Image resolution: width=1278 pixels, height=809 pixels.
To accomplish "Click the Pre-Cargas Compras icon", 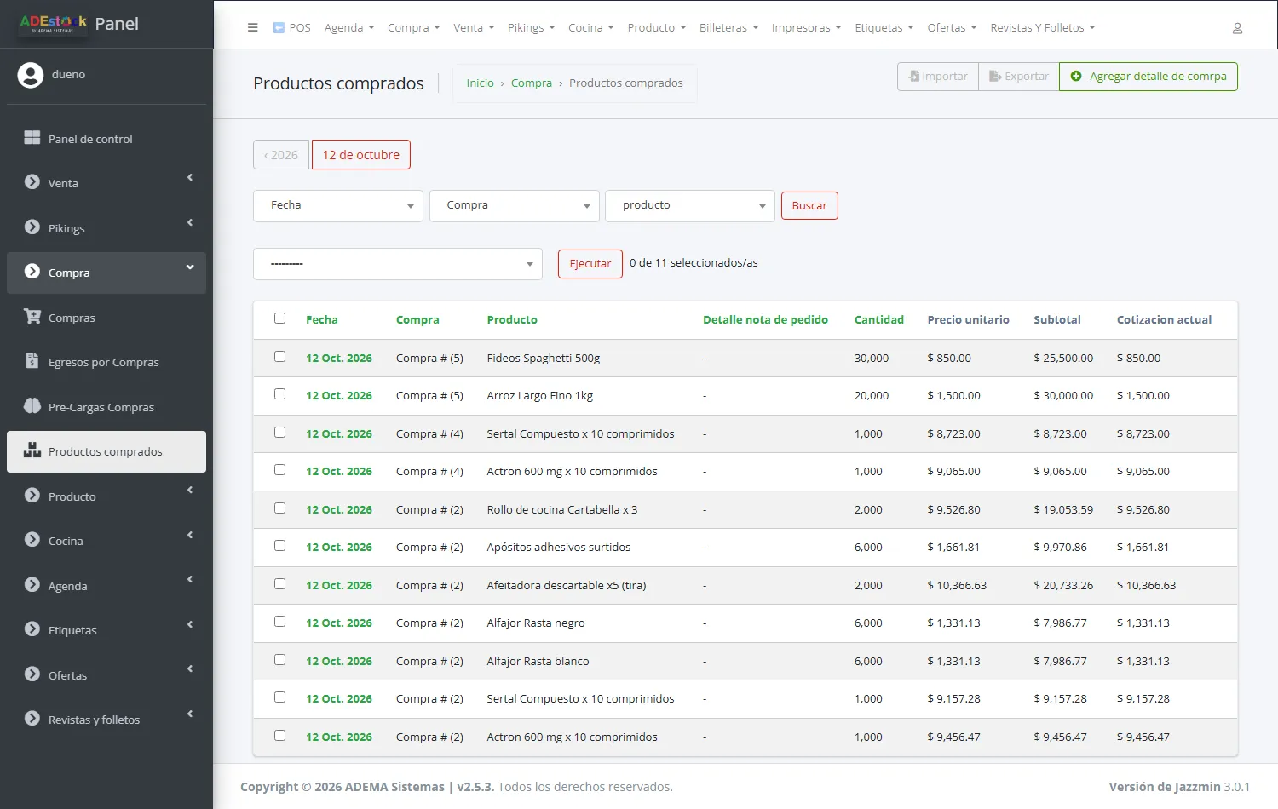I will coord(32,406).
